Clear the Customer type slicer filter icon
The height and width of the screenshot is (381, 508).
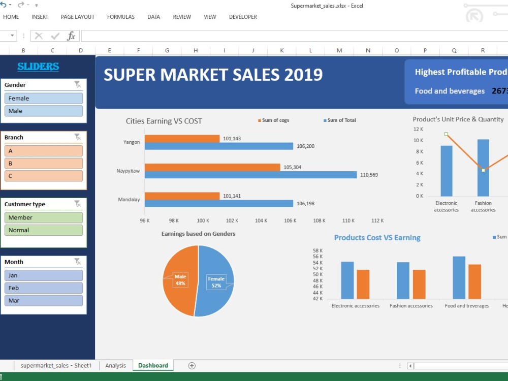pyautogui.click(x=78, y=204)
